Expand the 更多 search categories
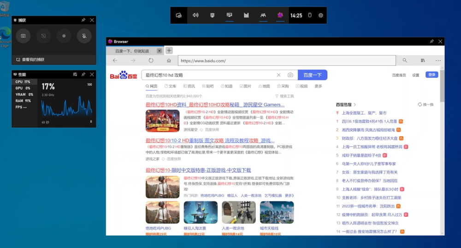The height and width of the screenshot is (248, 461). [x=319, y=86]
